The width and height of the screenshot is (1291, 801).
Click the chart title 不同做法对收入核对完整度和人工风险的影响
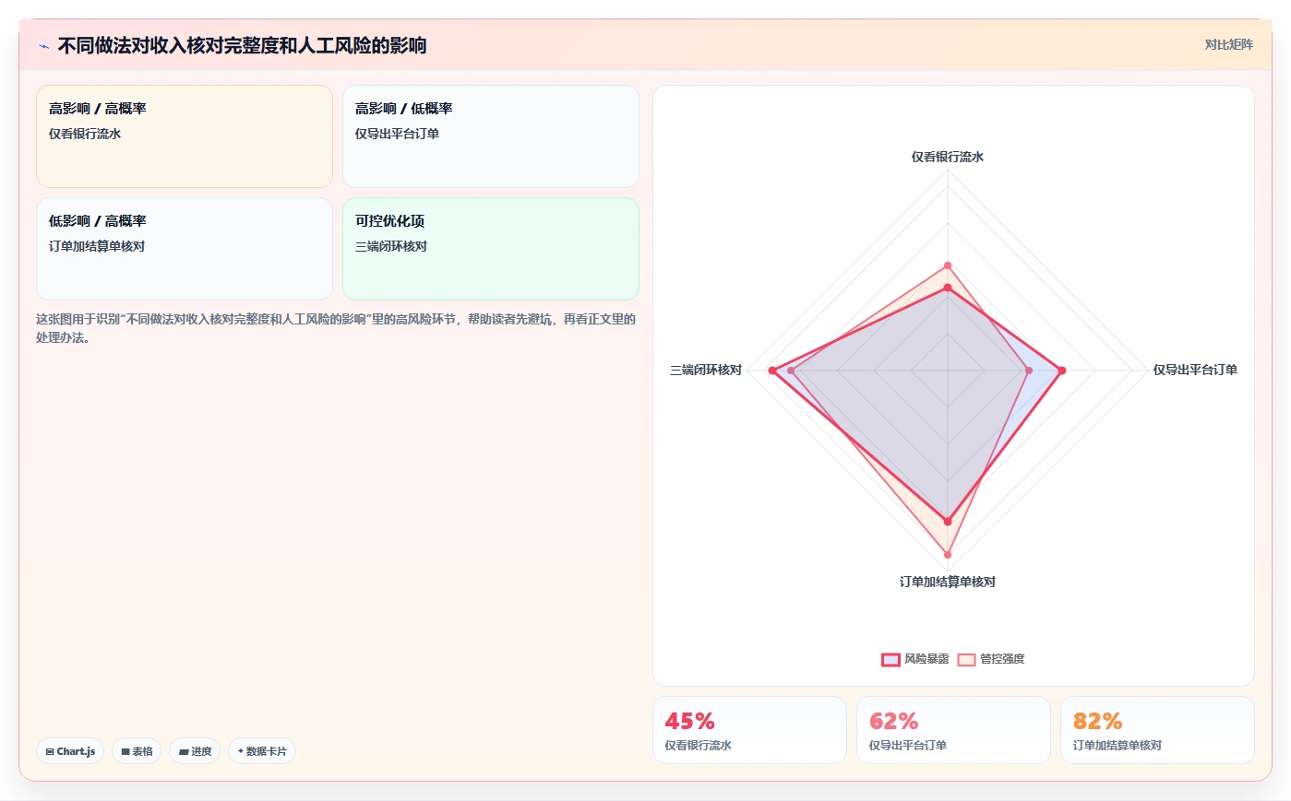(242, 45)
